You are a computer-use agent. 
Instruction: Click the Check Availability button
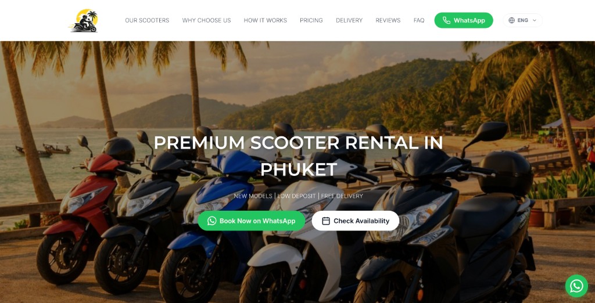[x=356, y=221]
